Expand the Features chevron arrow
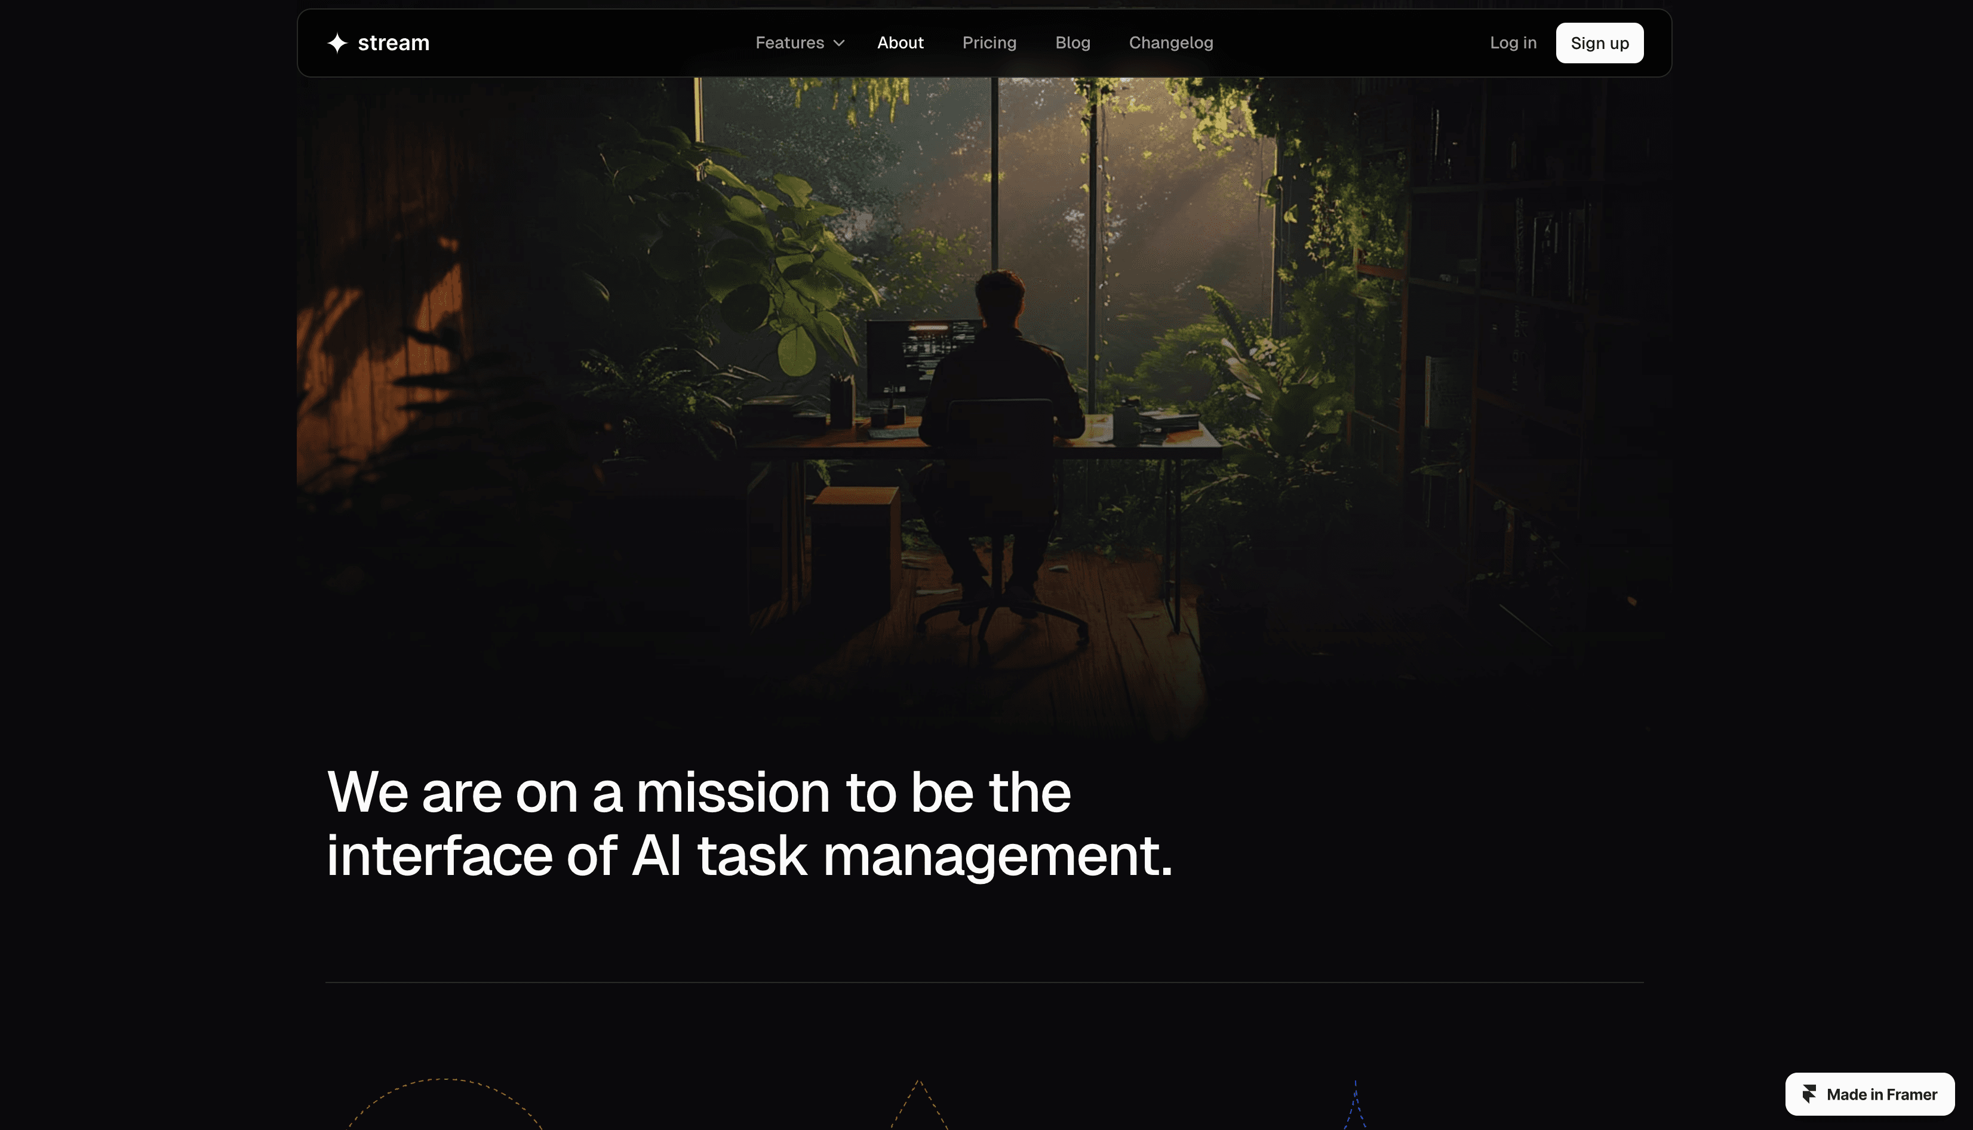 (838, 44)
